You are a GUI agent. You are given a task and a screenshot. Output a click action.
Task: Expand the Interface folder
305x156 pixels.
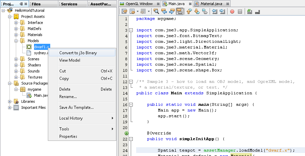16,23
